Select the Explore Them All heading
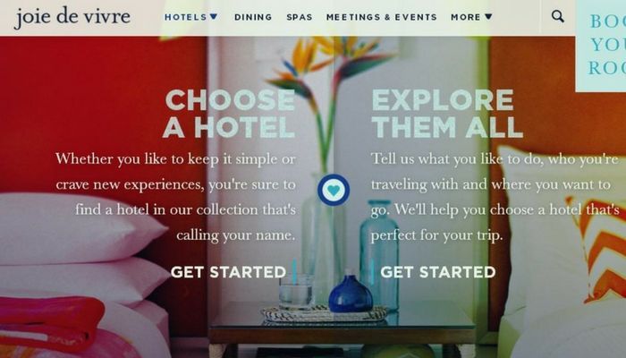 click(447, 114)
